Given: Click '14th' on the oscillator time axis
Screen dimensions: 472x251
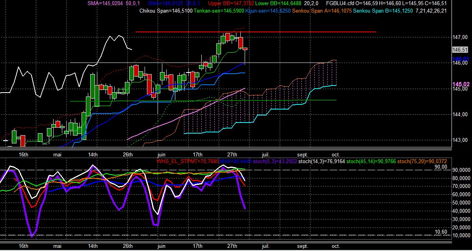Looking at the screenshot, I should (x=93, y=246).
